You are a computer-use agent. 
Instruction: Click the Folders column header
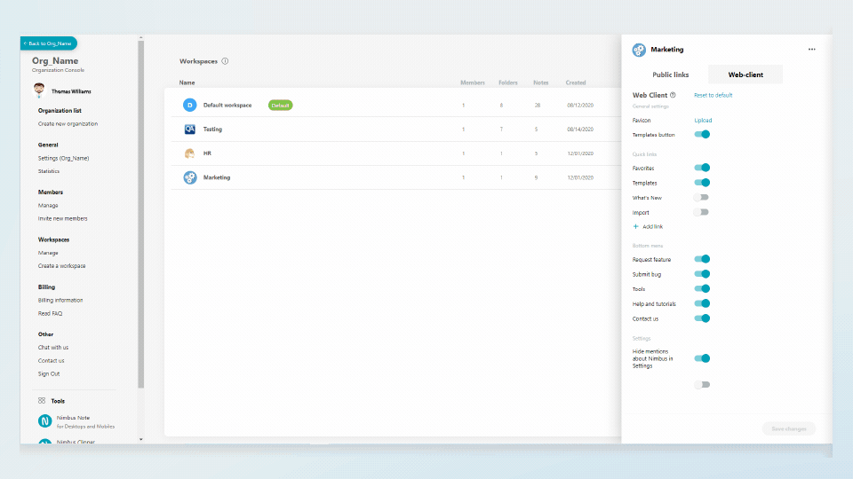click(x=508, y=82)
